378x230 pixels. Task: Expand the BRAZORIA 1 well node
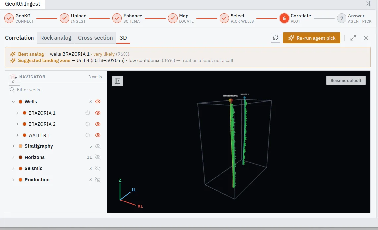pyautogui.click(x=17, y=113)
